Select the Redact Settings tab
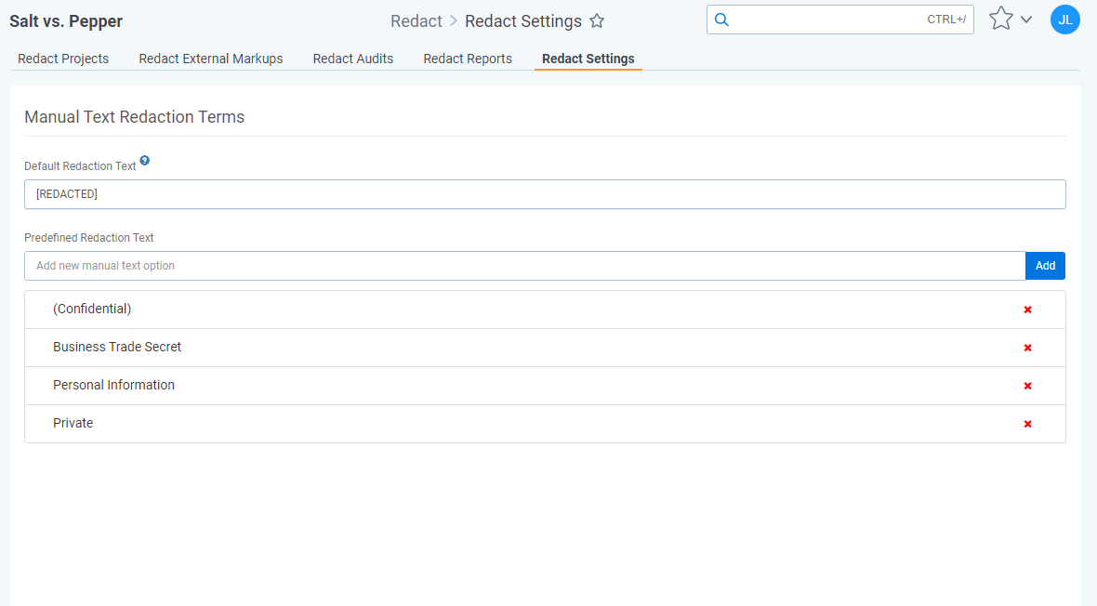The height and width of the screenshot is (606, 1097). point(588,59)
